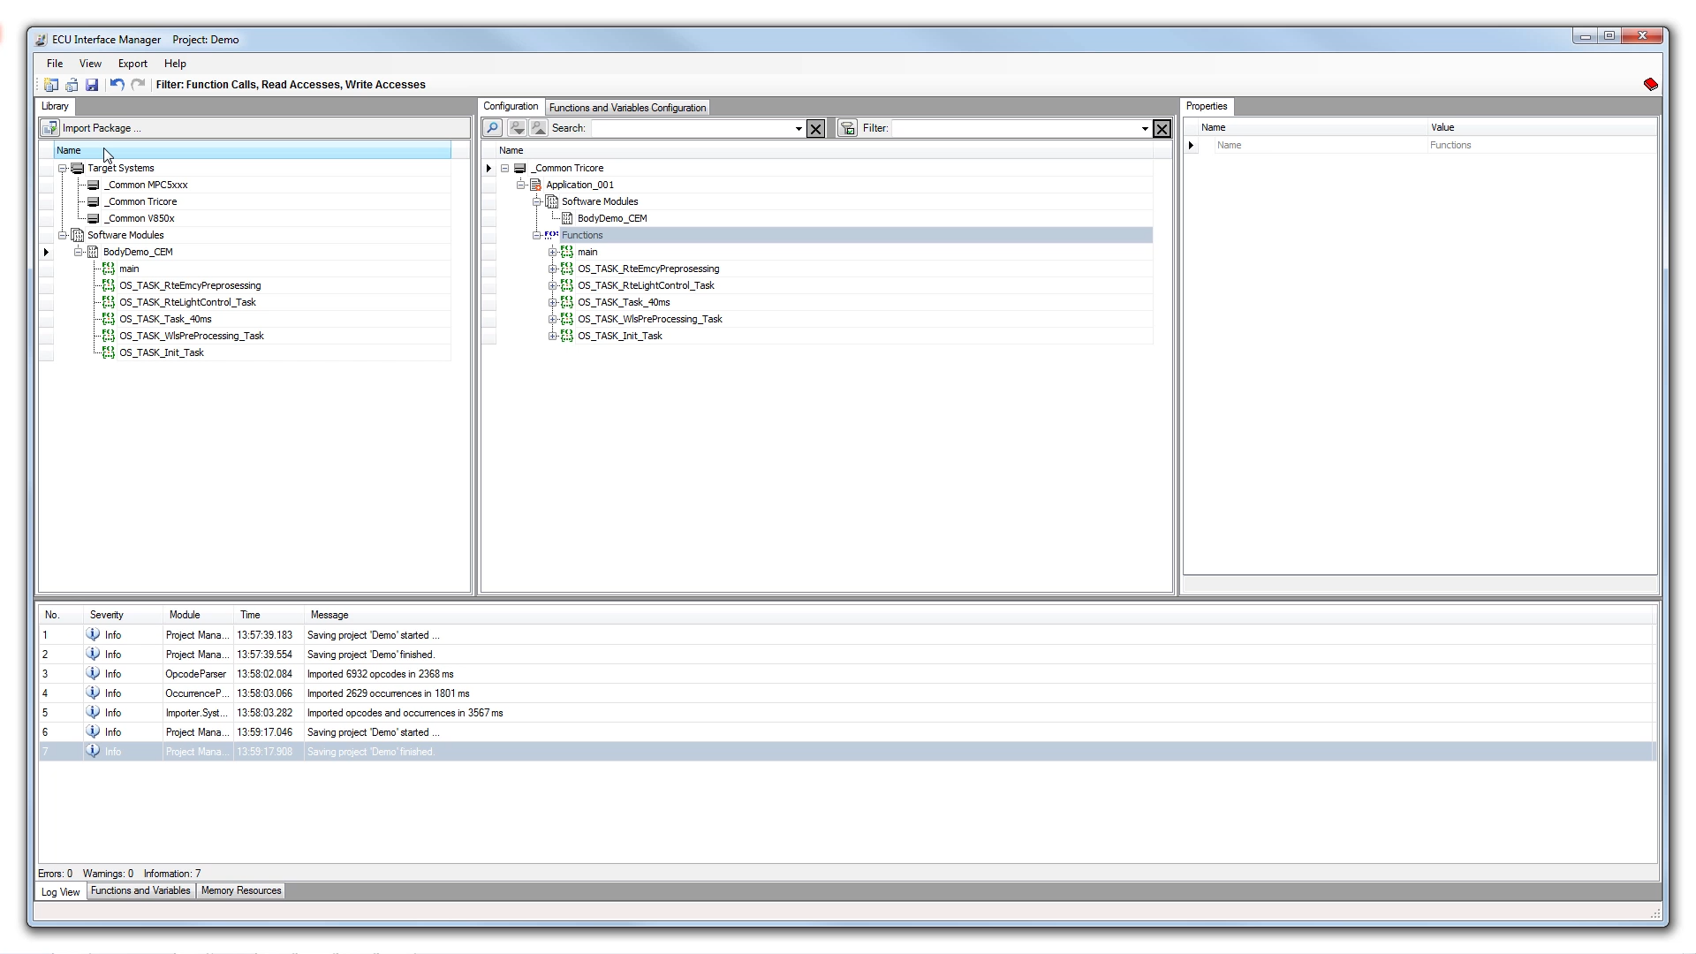The width and height of the screenshot is (1696, 954).
Task: Click the Redo toolbar icon
Action: (138, 85)
